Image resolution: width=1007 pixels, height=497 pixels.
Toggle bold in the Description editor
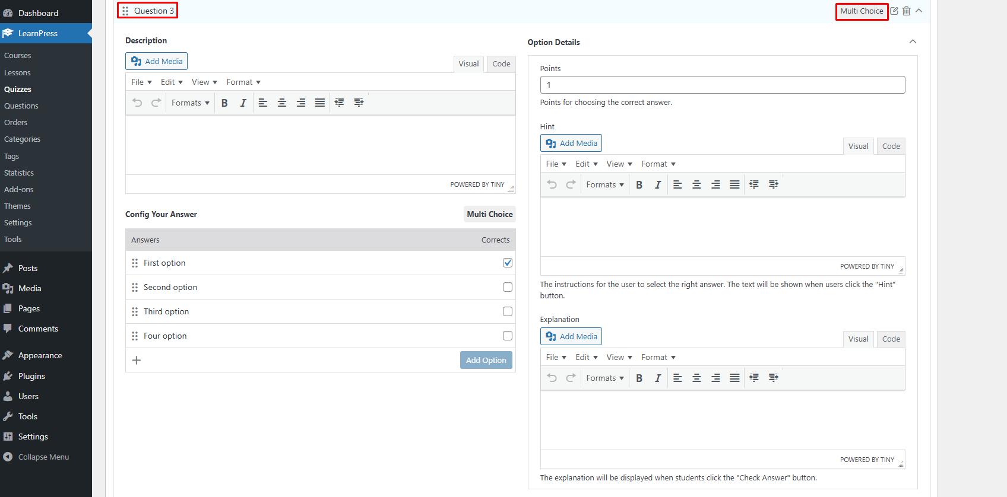[x=224, y=103]
